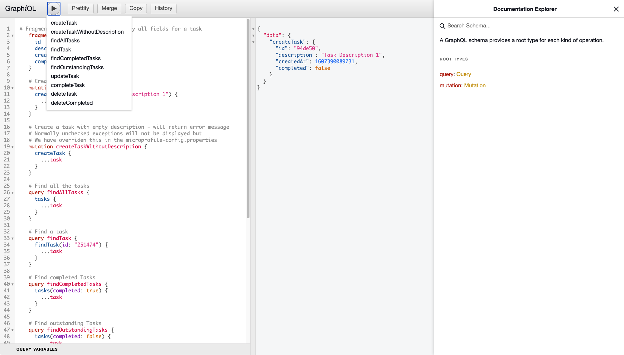Merge the query fragments
Viewport: 624px width, 355px height.
[109, 8]
